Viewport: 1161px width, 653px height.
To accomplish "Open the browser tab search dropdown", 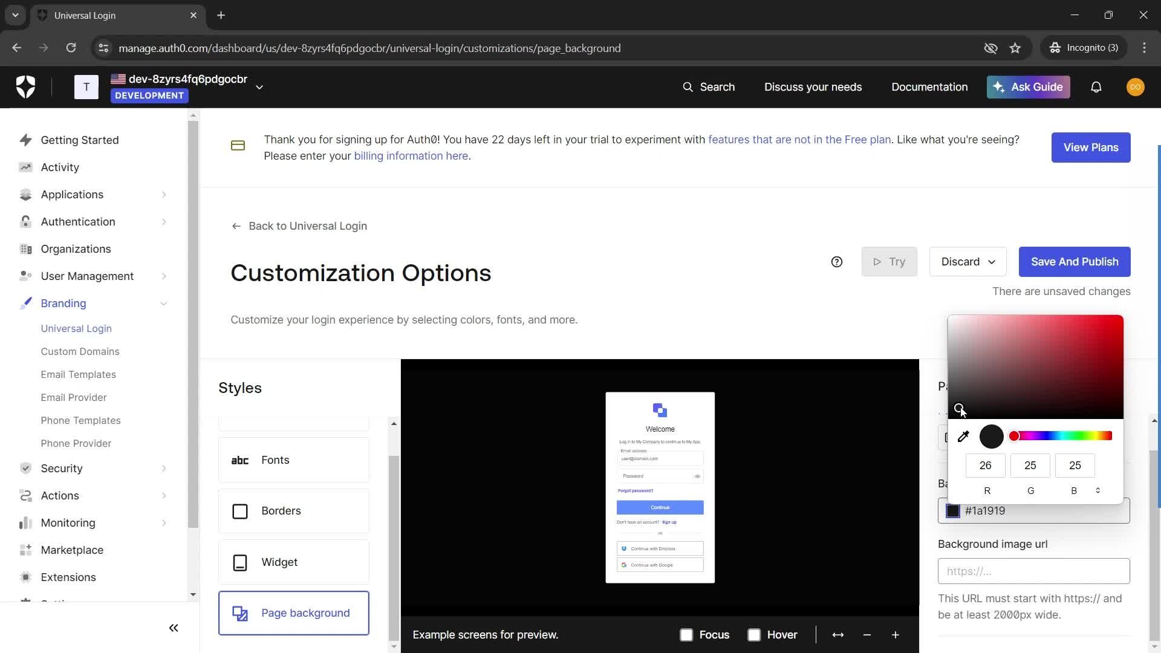I will pos(15,15).
